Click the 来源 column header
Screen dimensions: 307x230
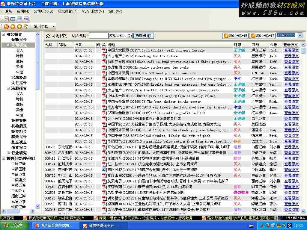click(259, 45)
